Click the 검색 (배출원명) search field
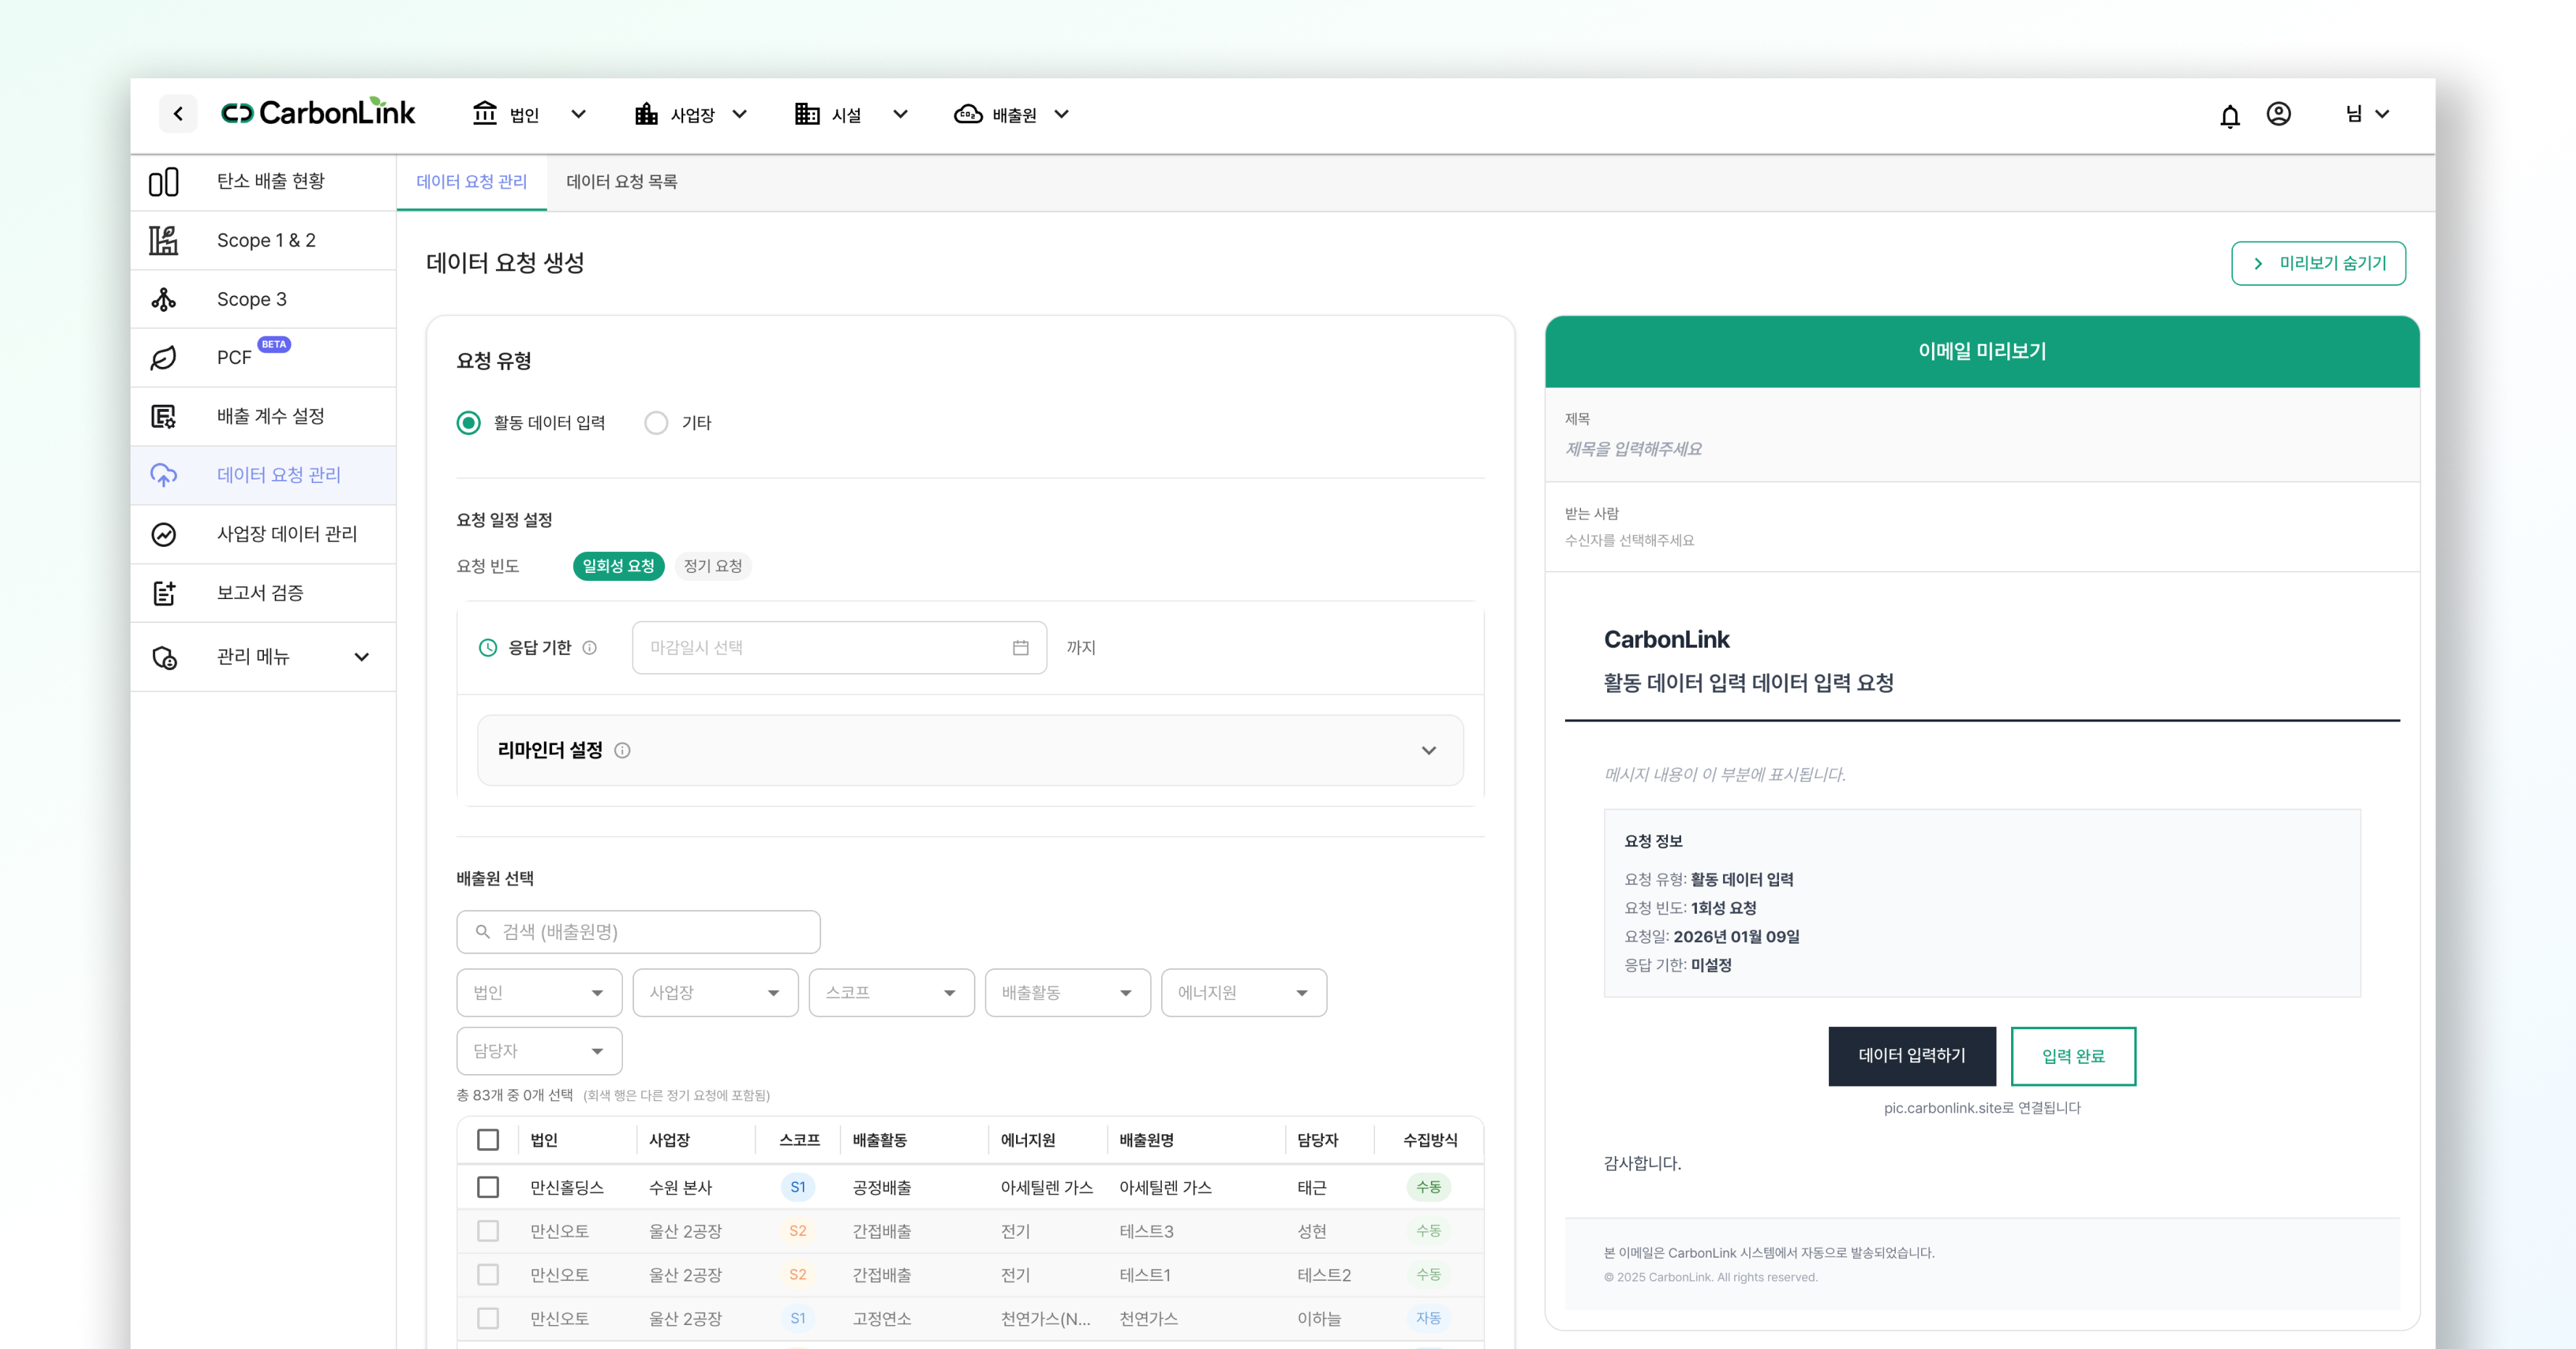The image size is (2576, 1349). click(638, 932)
